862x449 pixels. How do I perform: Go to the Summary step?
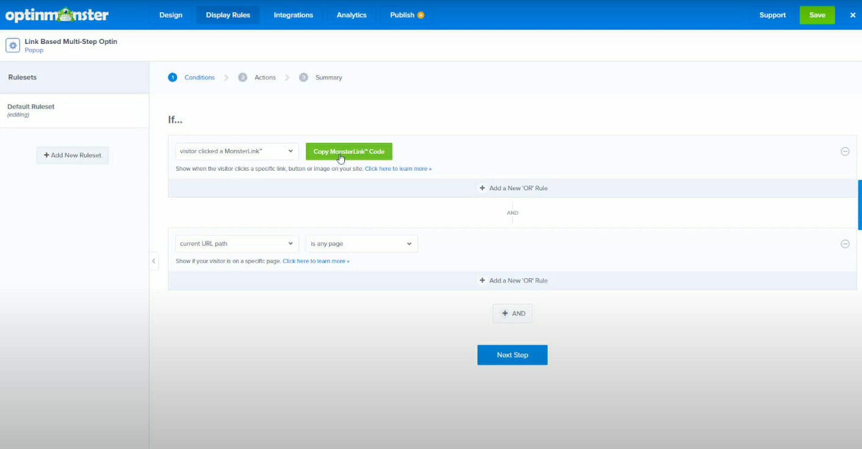(321, 77)
